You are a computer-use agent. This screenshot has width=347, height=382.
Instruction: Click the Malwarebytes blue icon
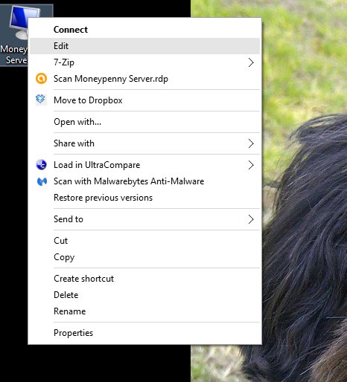[x=42, y=181]
